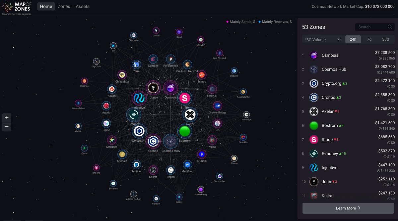Open the Stride pink node

[185, 98]
